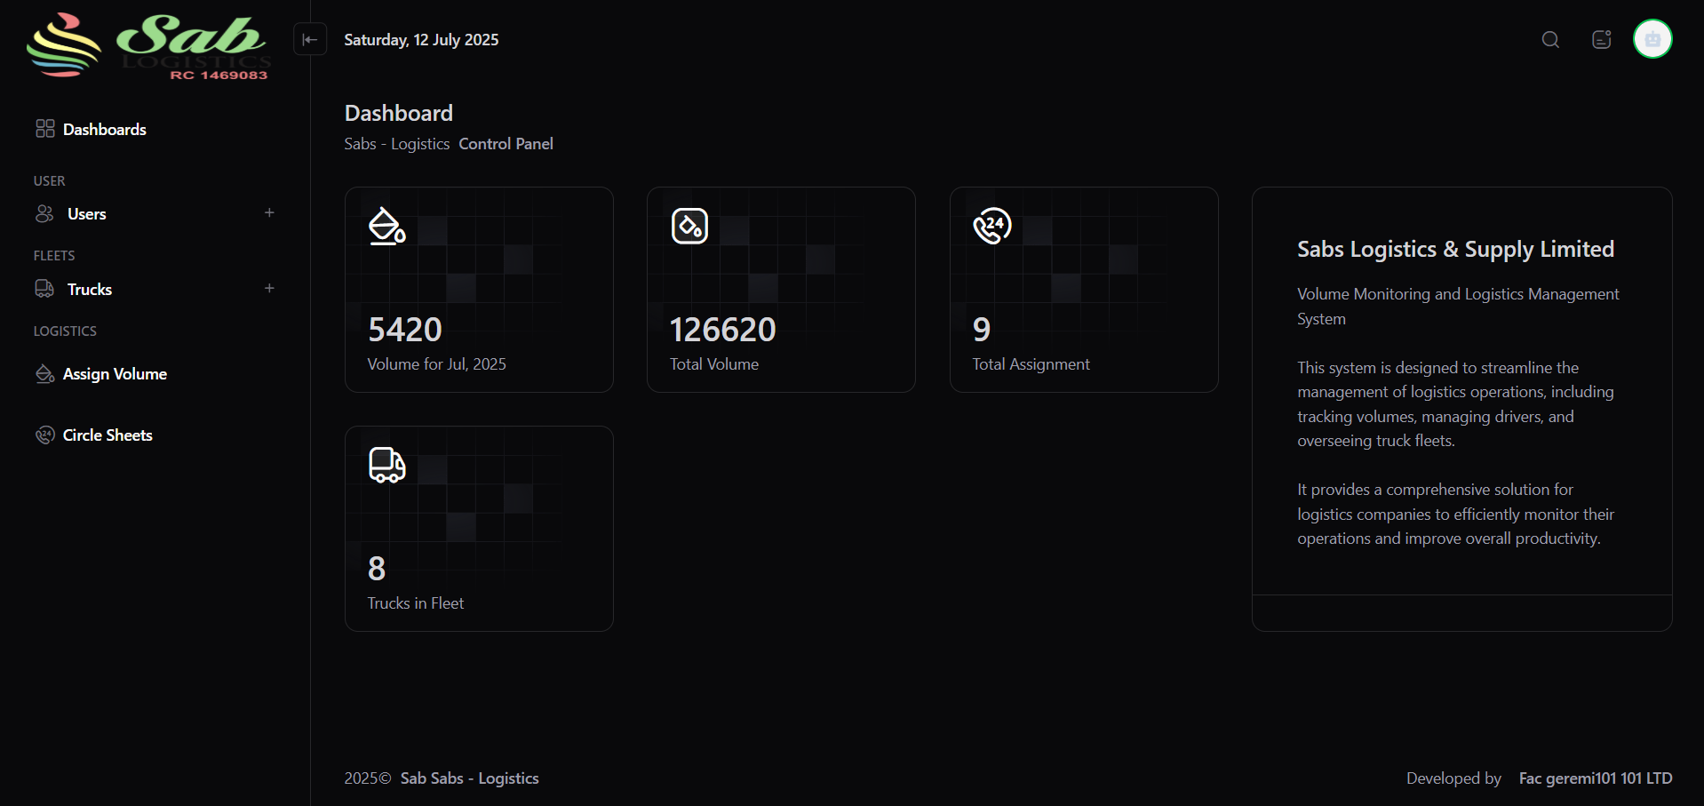Expand the Trucks submenu plus
The width and height of the screenshot is (1704, 806).
(x=269, y=288)
